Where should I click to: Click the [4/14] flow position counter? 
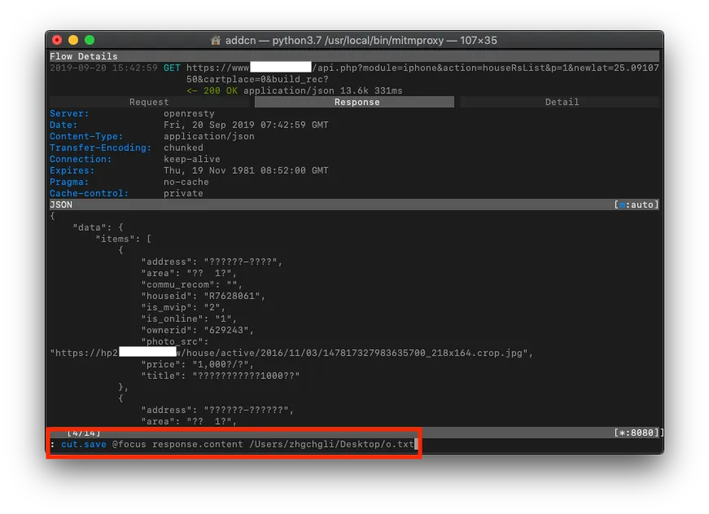[84, 432]
